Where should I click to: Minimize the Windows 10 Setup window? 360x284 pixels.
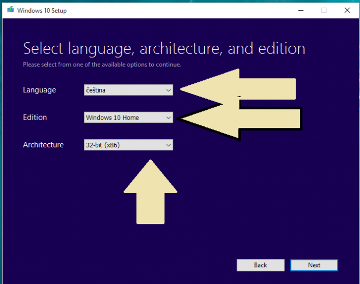click(x=301, y=10)
